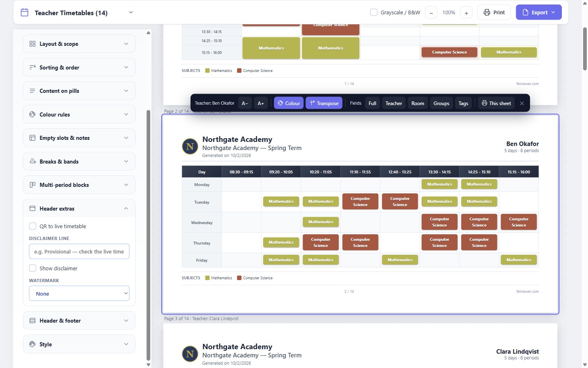This screenshot has width=588, height=368.
Task: Decrease font size with A− button
Action: tap(245, 103)
